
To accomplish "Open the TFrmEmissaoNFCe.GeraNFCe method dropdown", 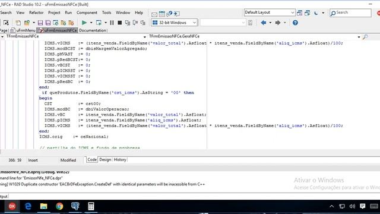I will [359, 37].
